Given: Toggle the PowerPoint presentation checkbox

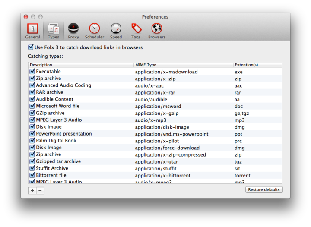Looking at the screenshot, I should tap(32, 134).
